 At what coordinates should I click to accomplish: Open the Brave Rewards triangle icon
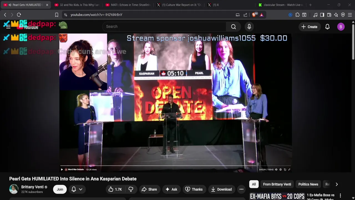point(262,15)
